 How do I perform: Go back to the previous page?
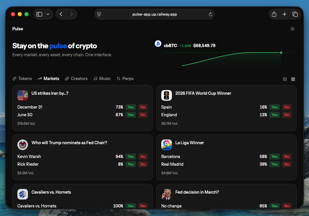61,14
